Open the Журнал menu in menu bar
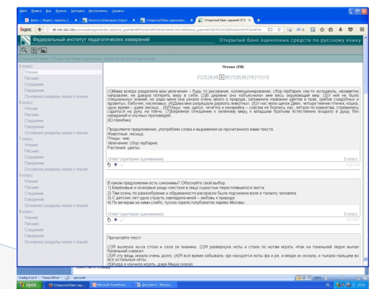Viewport: 385px width, 289px height. coord(61,11)
